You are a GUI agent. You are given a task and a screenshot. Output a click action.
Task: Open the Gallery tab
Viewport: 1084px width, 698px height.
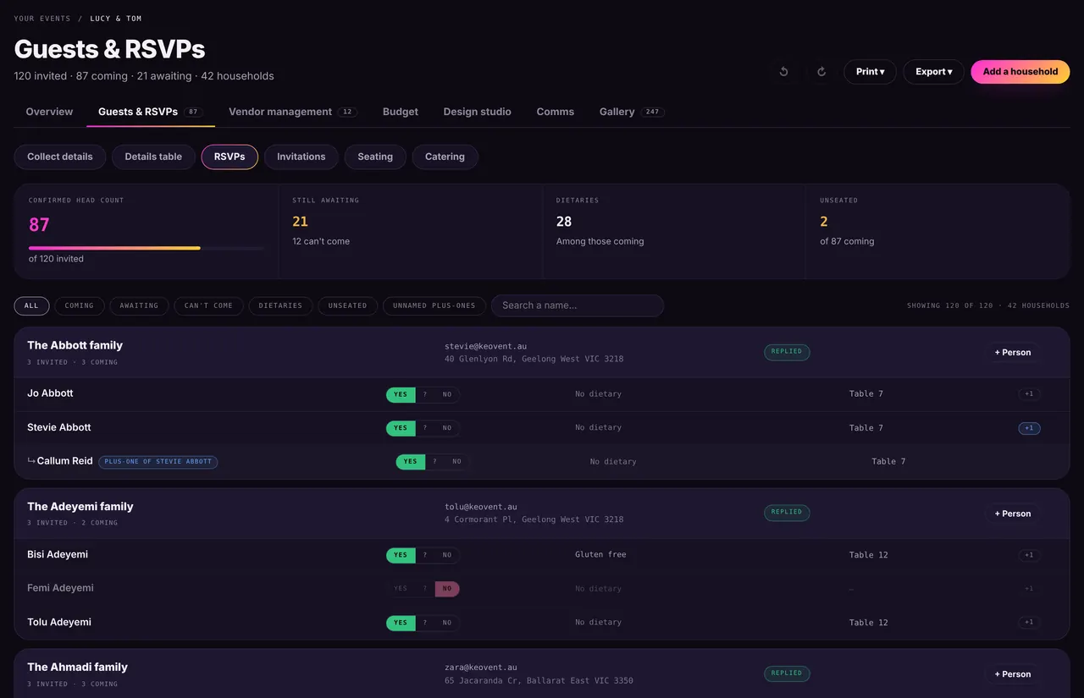[631, 112]
